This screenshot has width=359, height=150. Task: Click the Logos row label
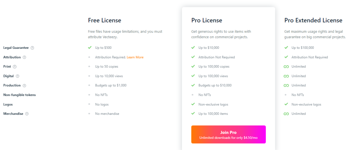[x=8, y=104]
